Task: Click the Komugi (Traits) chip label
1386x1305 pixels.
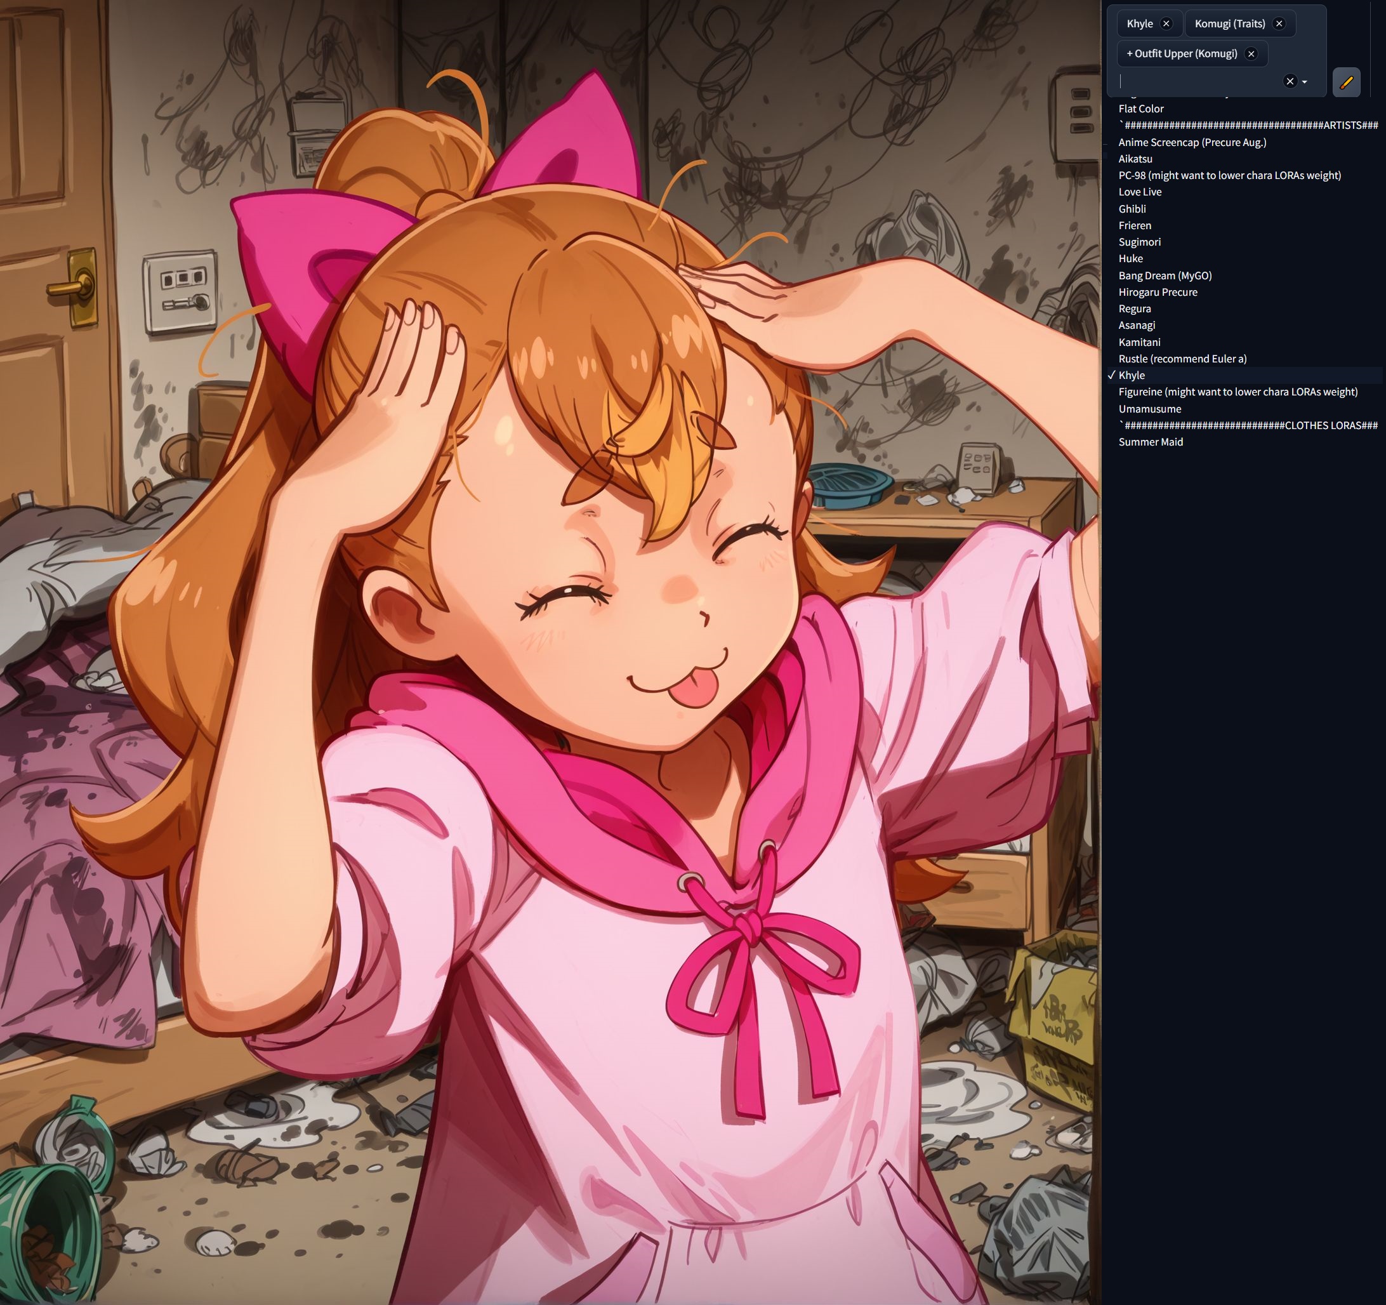Action: click(1229, 23)
